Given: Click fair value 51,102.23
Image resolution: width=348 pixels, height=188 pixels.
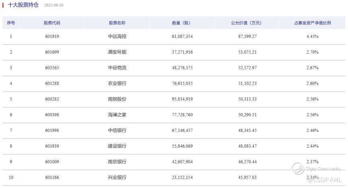Looking at the screenshot, I should pyautogui.click(x=247, y=83).
